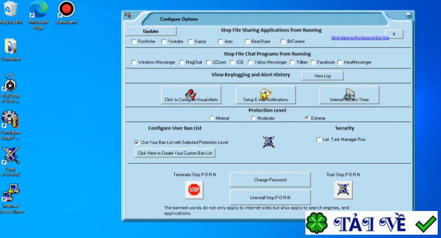Check the Youtube blocking box

(164, 41)
